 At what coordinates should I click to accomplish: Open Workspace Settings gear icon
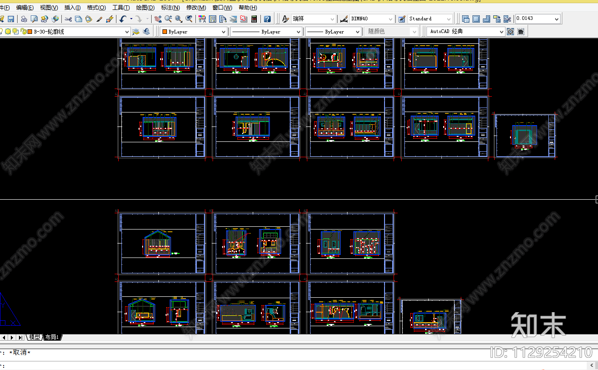point(510,32)
